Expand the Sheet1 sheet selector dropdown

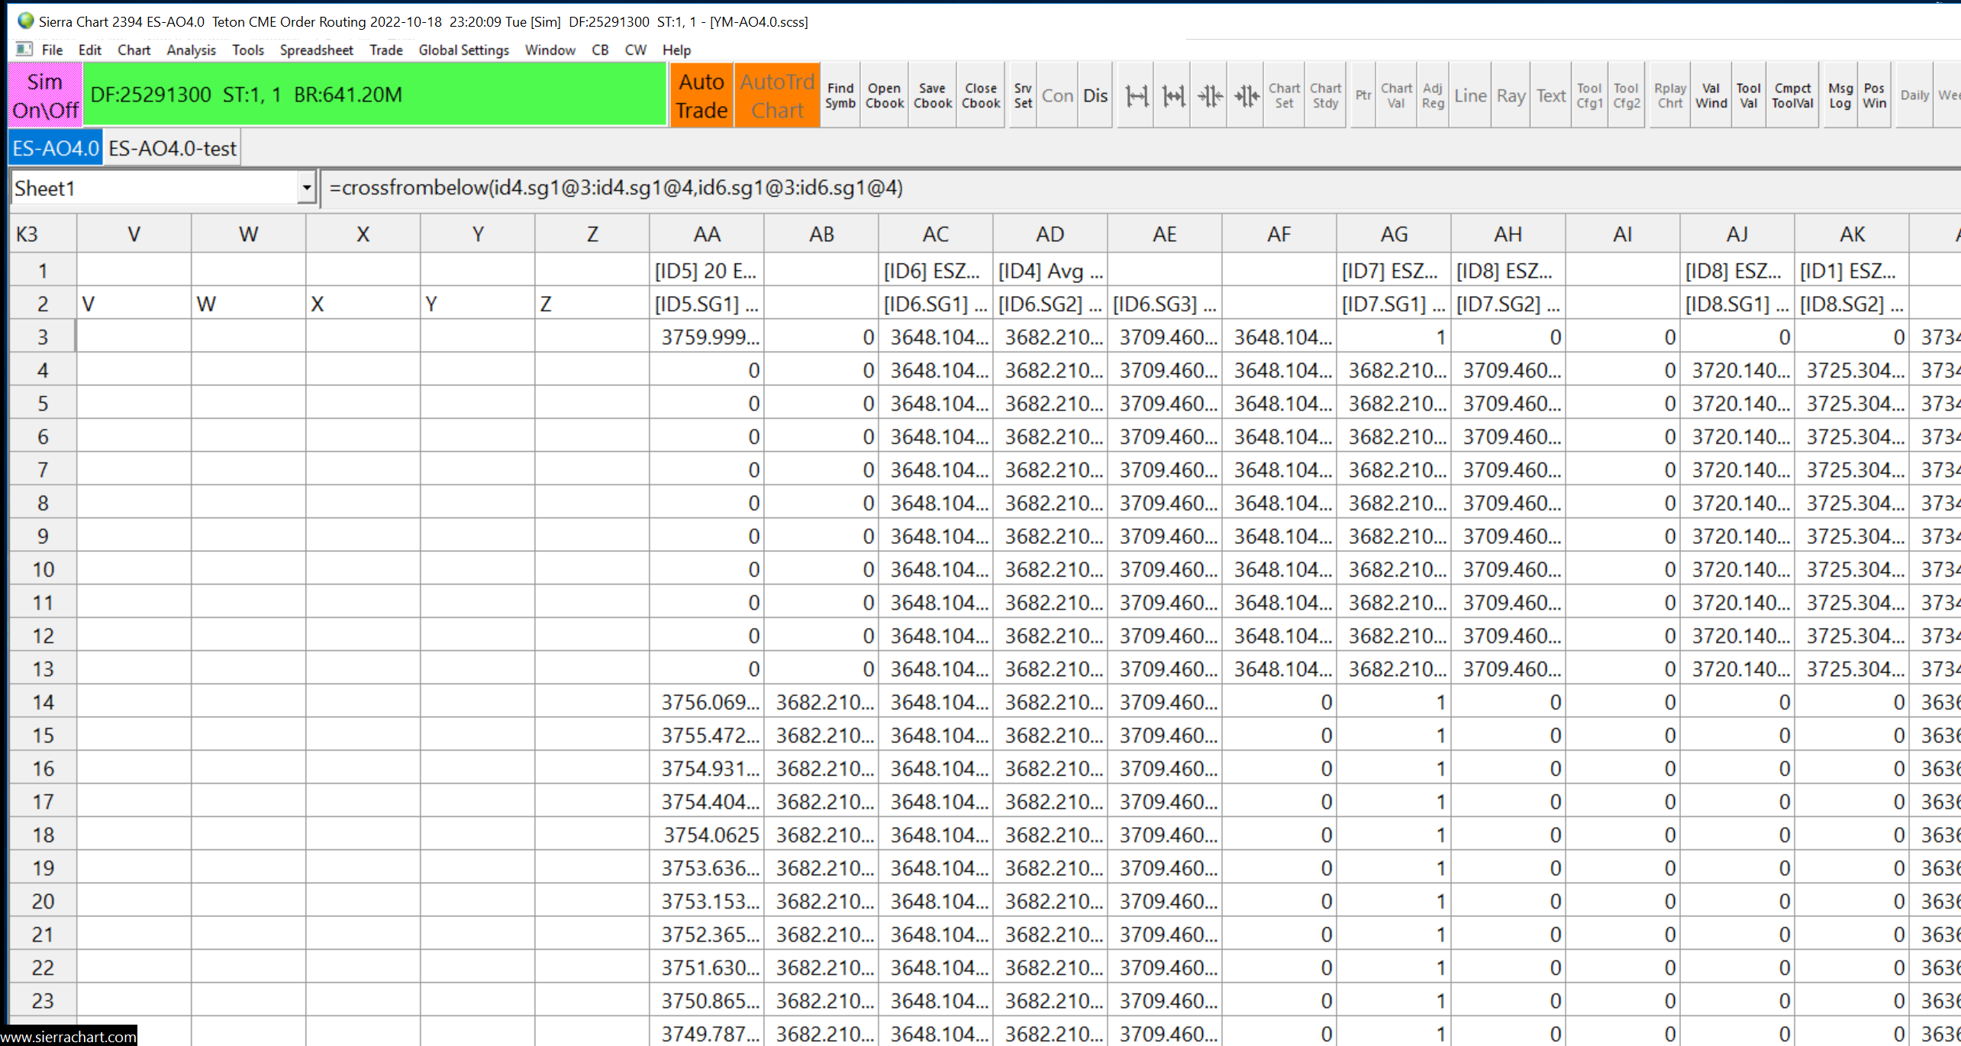[x=306, y=188]
